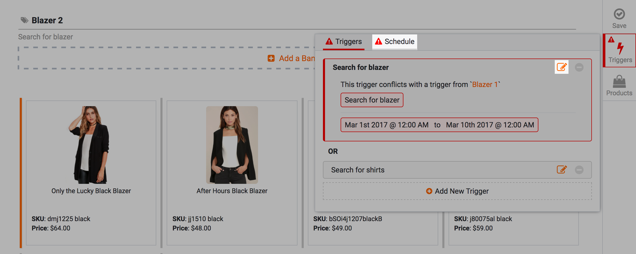Click the tag icon beside Blazer 2

pyautogui.click(x=24, y=20)
